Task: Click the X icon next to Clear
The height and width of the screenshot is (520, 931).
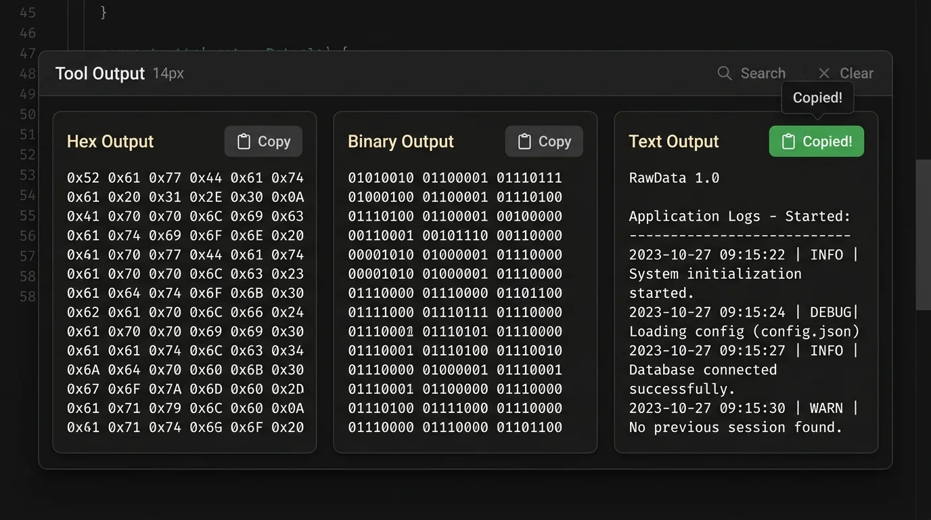Action: (824, 73)
